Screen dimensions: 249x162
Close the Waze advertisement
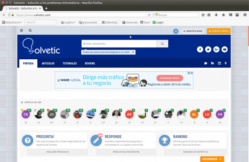(x=192, y=73)
